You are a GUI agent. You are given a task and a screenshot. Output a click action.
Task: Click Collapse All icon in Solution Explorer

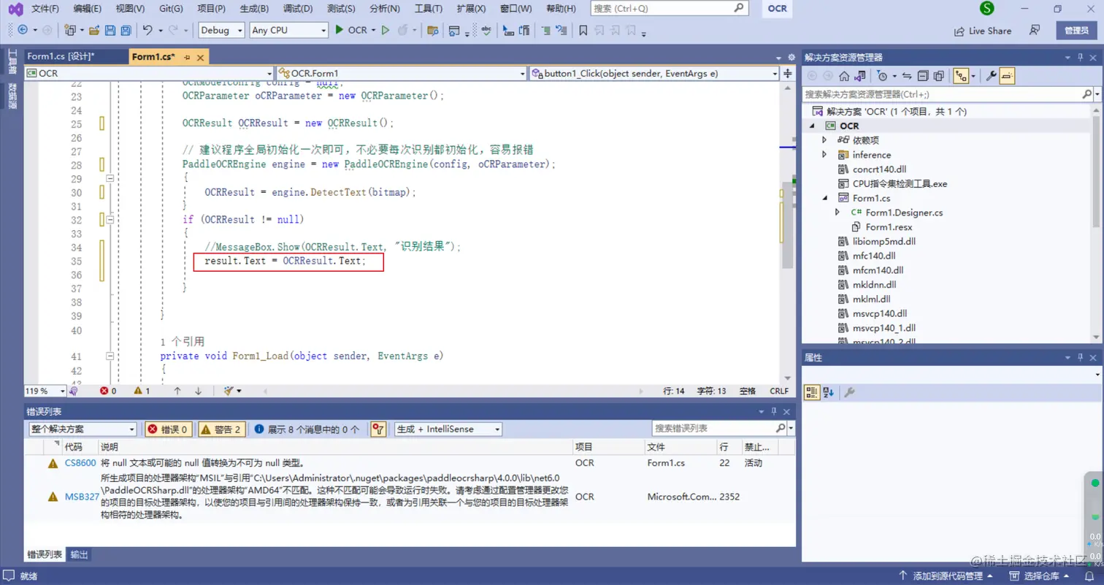coord(923,76)
